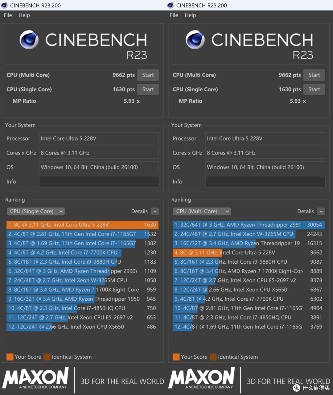Click the Maxon logo in right window
The height and width of the screenshot is (395, 333).
tap(202, 378)
